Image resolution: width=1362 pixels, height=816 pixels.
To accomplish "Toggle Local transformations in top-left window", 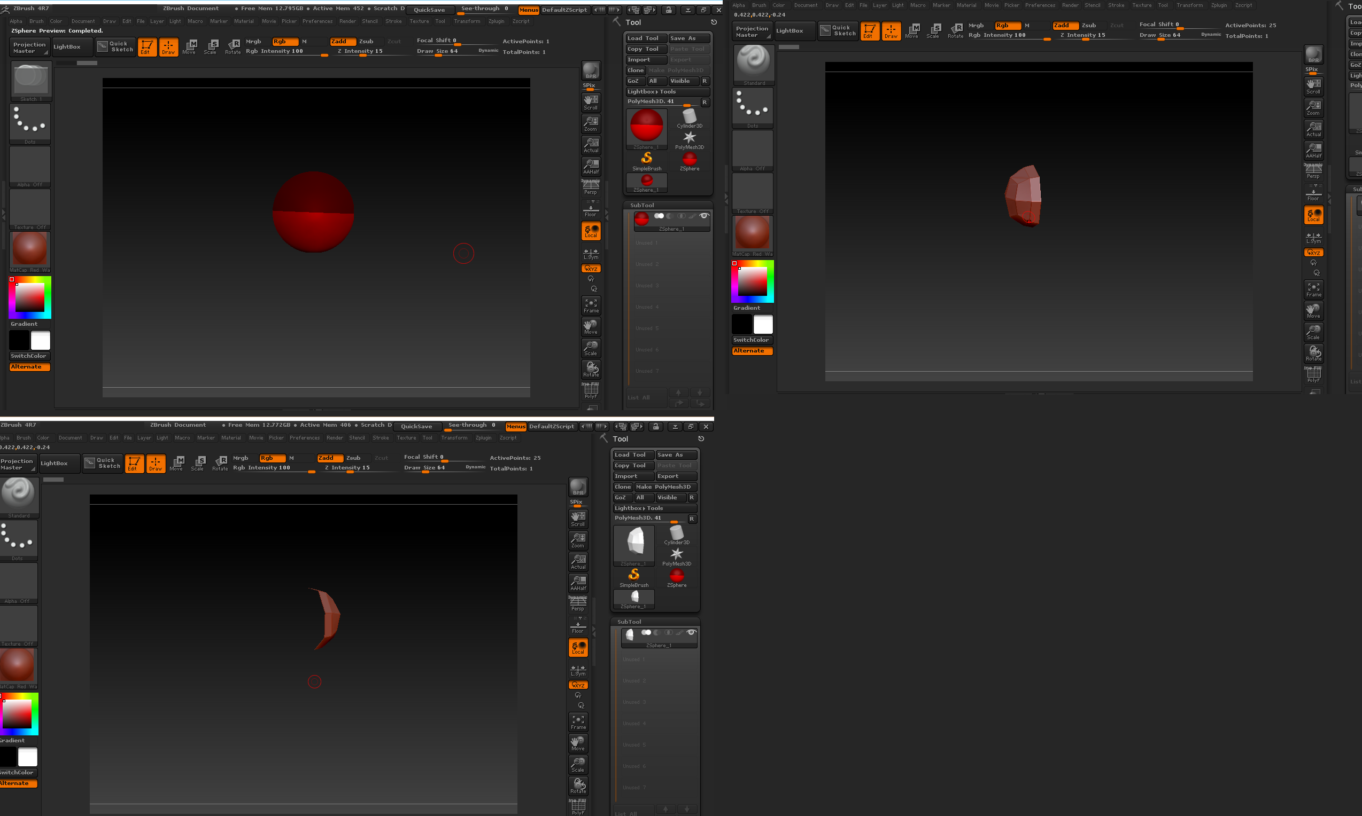I will tap(591, 231).
